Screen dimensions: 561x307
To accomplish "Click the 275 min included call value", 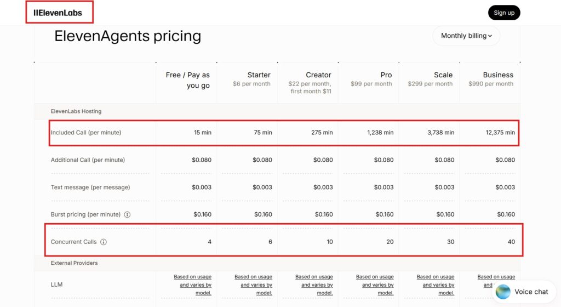I will click(x=322, y=132).
